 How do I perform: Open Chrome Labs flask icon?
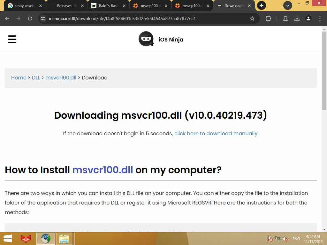(285, 19)
